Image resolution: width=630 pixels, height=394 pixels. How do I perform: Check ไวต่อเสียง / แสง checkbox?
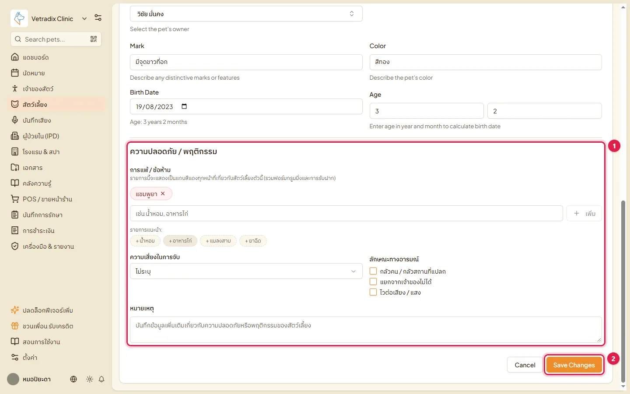tap(373, 292)
